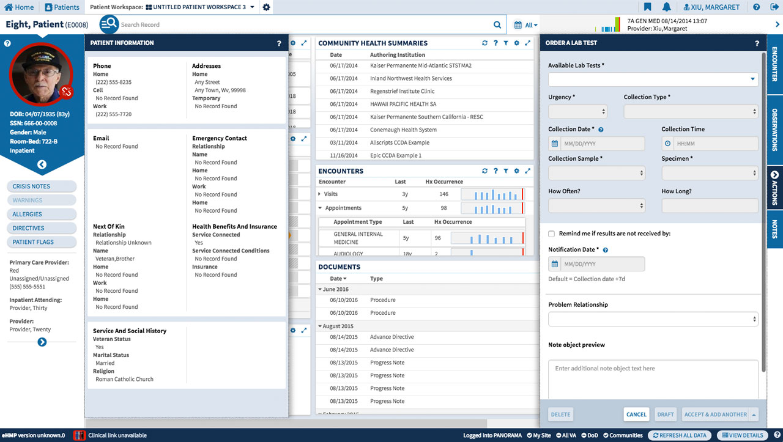Open the Notes side tab
The width and height of the screenshot is (783, 442).
coord(775,229)
